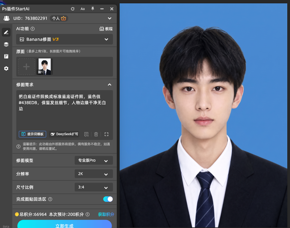Image resolution: width=290 pixels, height=228 pixels.
Task: Click the blue-background ID photo on canvas
Action: 203,115
